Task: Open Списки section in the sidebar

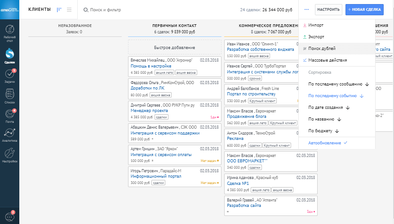Action: [9, 96]
